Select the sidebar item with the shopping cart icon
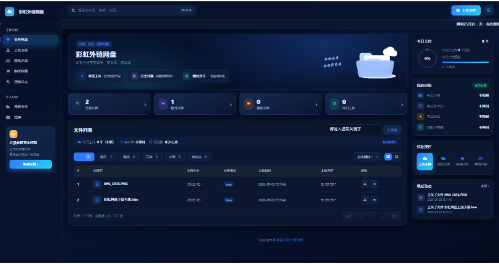 tap(30, 71)
